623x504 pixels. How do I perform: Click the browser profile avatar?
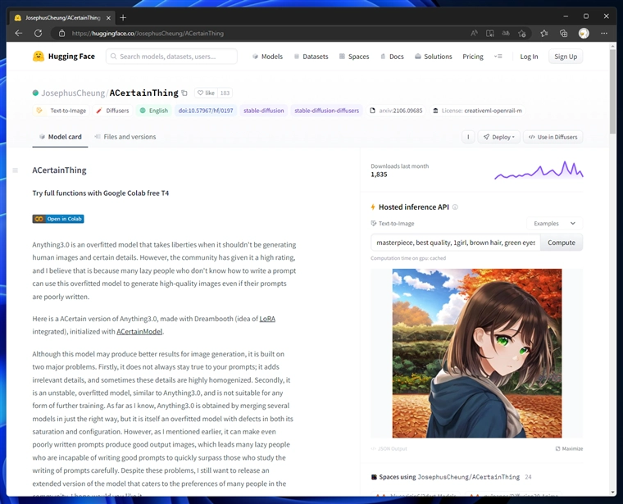tap(584, 34)
